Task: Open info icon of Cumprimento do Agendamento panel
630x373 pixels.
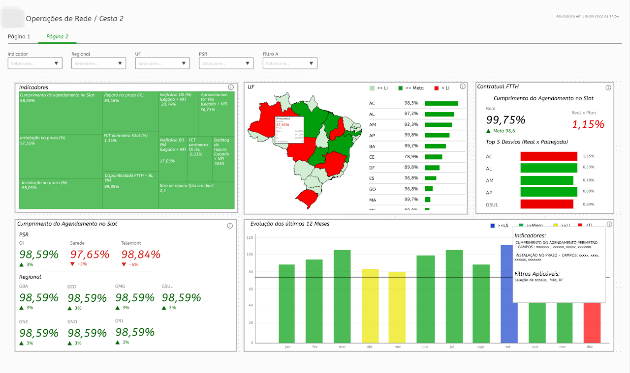Action: point(230,226)
